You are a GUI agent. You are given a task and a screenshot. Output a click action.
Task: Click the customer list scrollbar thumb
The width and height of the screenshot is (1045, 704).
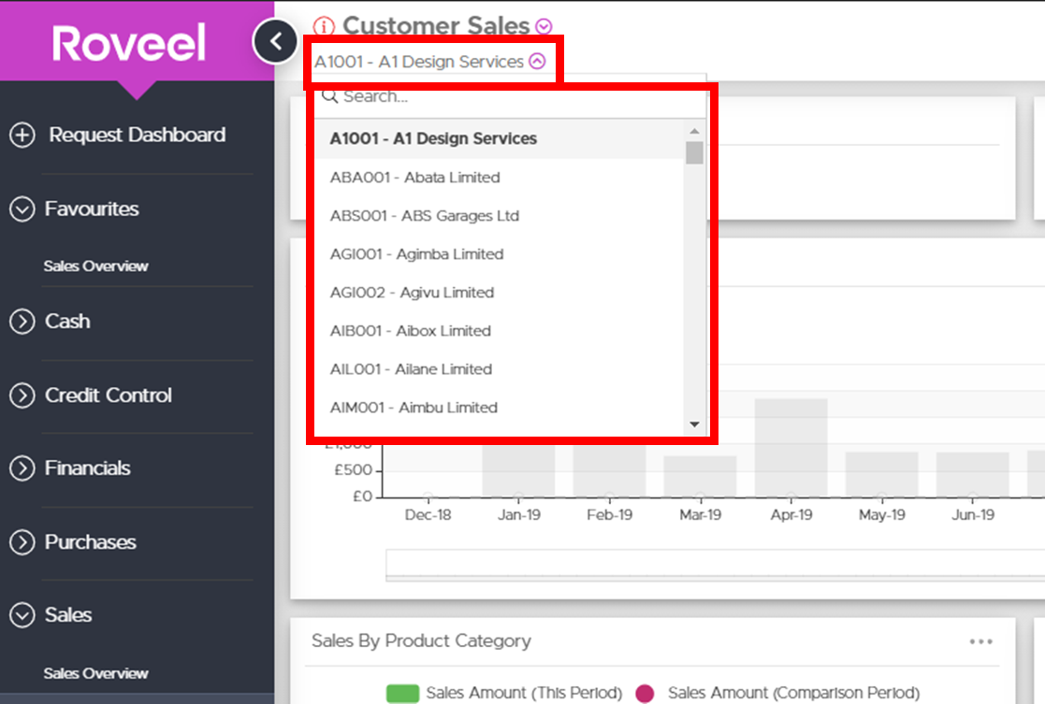click(694, 152)
